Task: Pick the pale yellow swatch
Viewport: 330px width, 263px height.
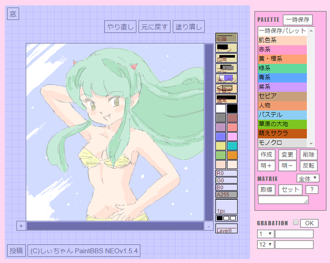Action: pos(221,146)
